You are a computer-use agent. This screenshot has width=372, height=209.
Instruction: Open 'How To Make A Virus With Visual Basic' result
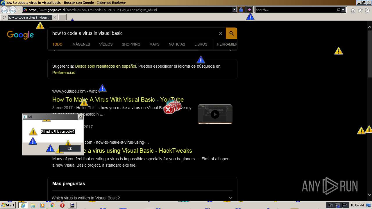click(118, 100)
